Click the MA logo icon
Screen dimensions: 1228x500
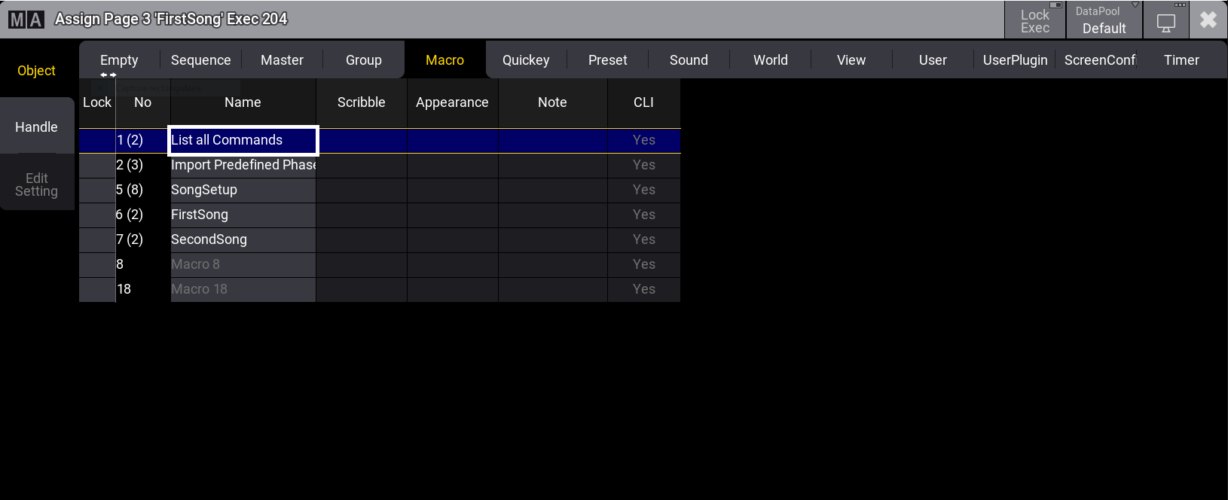(26, 20)
